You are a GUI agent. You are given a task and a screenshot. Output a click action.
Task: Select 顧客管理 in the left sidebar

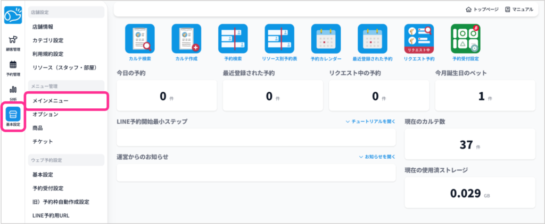click(x=13, y=42)
